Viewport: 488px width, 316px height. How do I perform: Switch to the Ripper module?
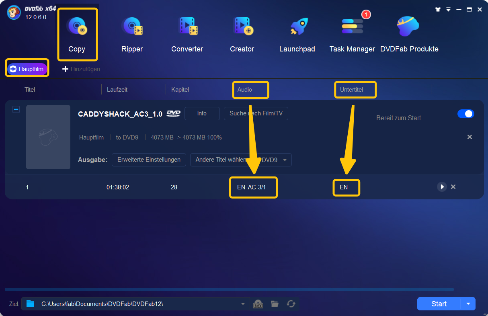132,35
